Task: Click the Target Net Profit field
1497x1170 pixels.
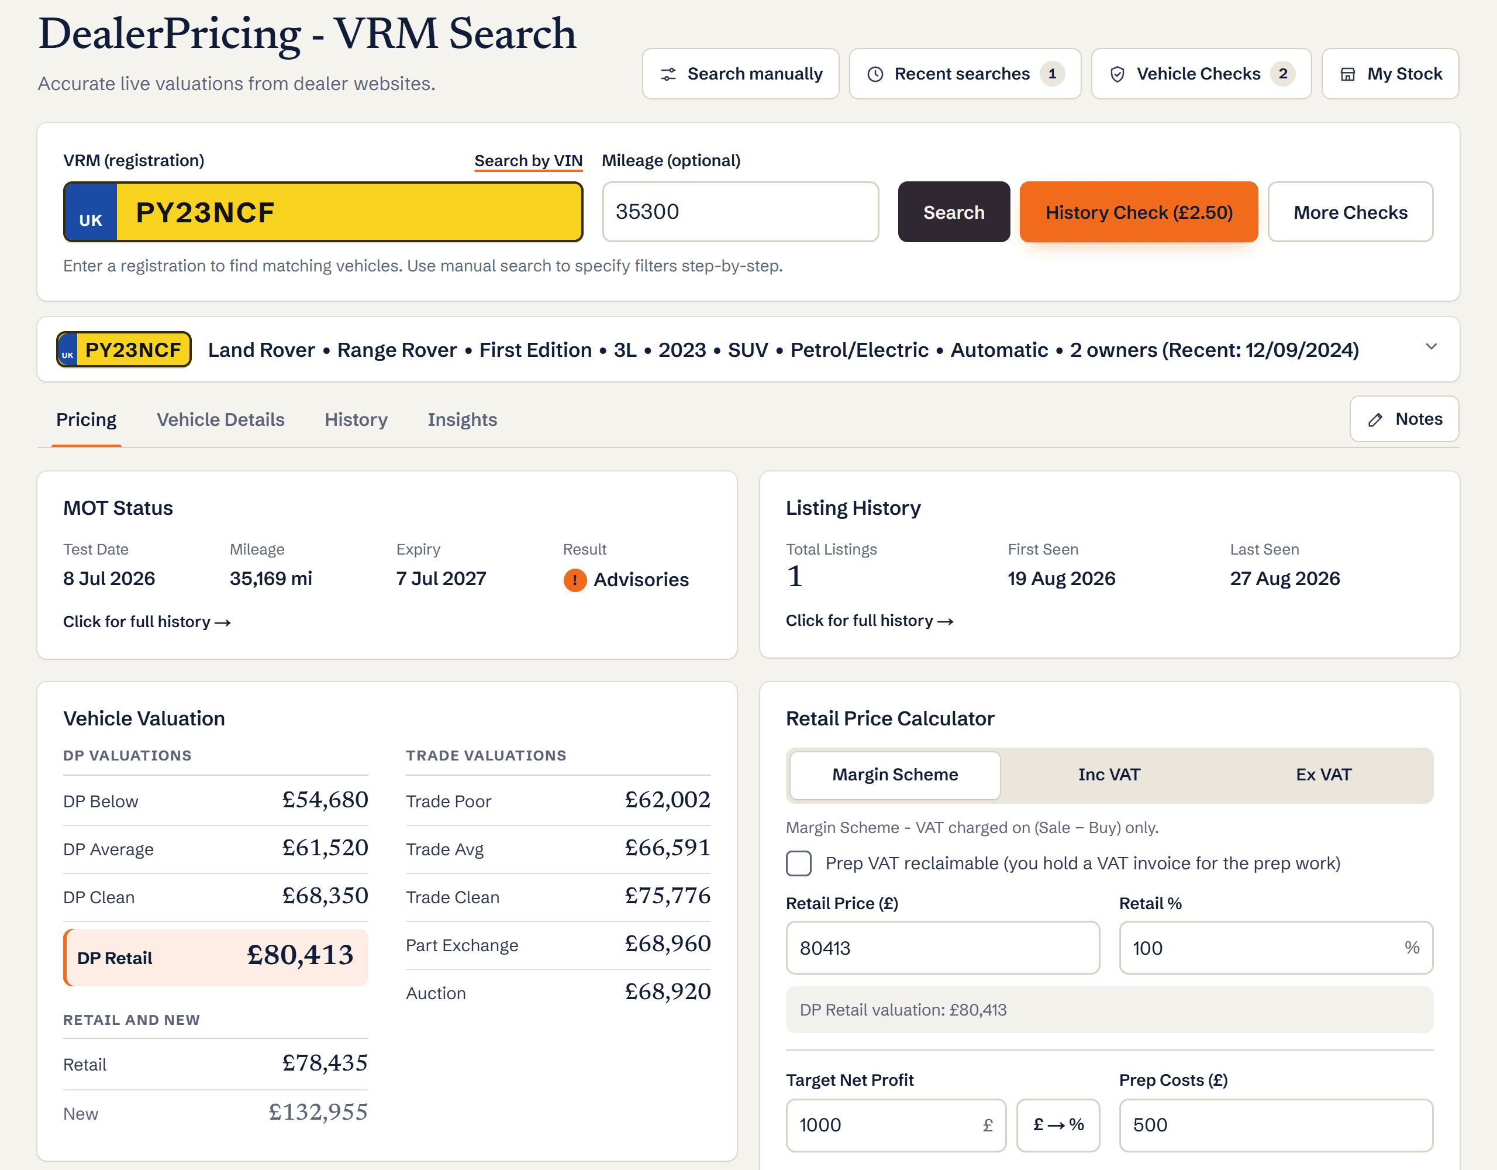Action: pos(895,1125)
